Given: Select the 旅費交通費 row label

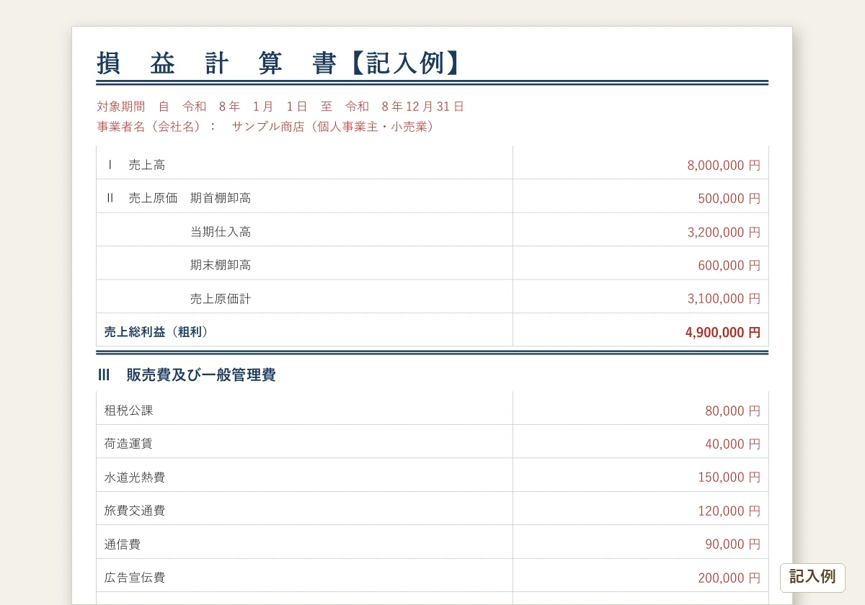Looking at the screenshot, I should 135,511.
